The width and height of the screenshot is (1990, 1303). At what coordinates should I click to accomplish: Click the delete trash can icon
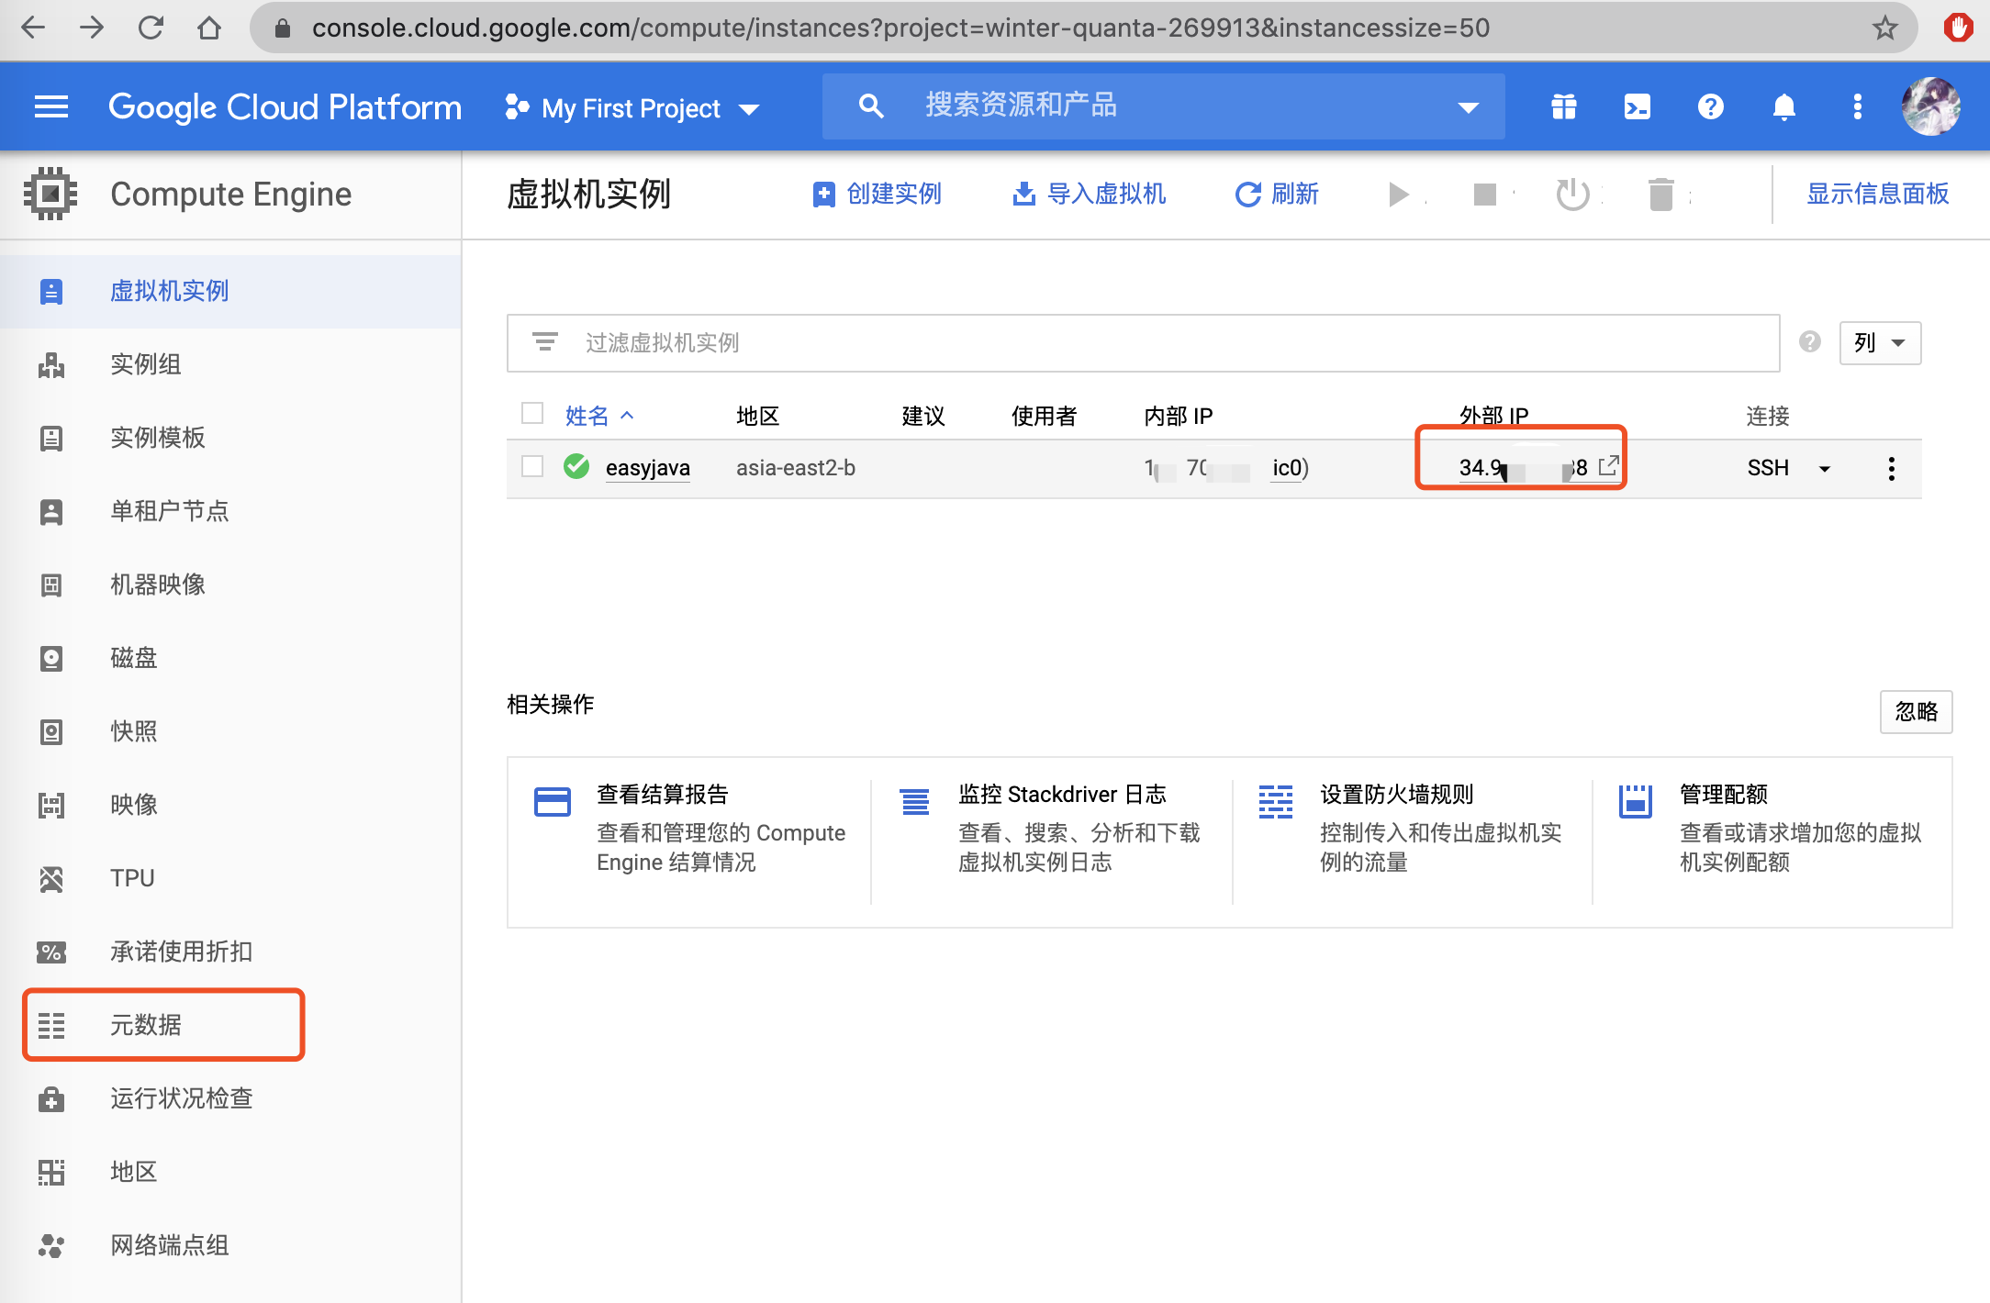(1661, 195)
